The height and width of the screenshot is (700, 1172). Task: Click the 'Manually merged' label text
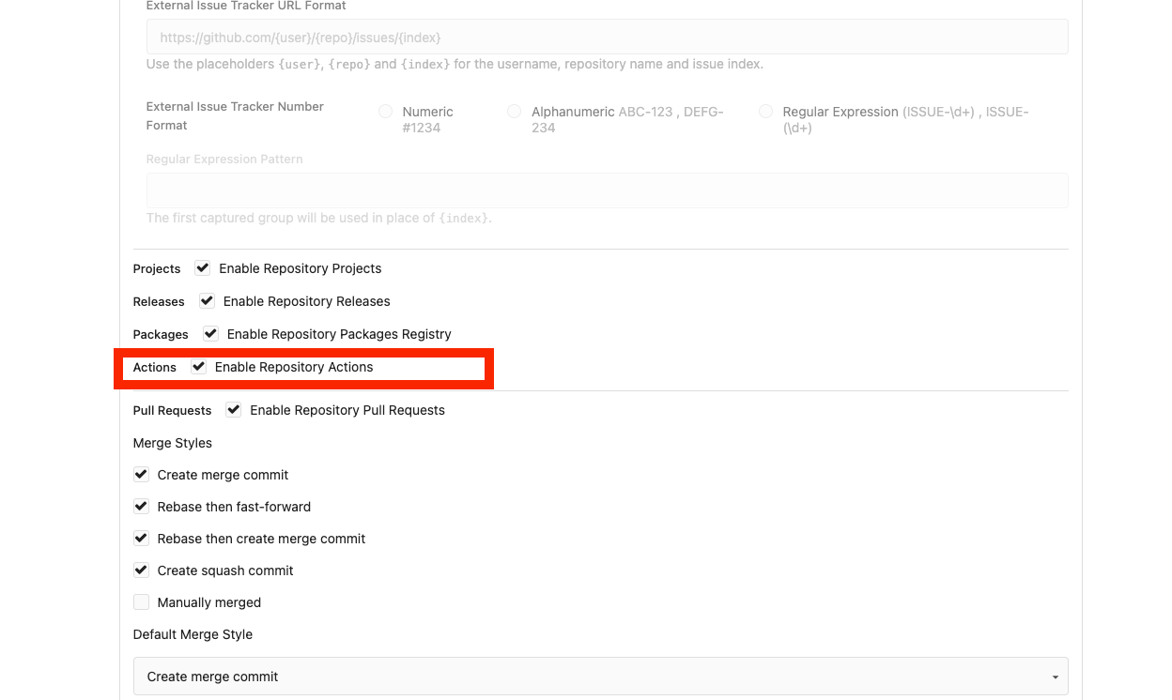209,602
